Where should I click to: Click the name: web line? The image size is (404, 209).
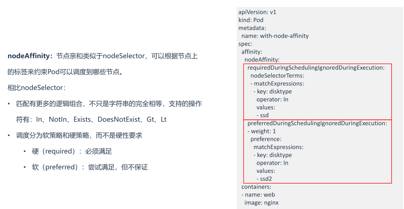258,195
